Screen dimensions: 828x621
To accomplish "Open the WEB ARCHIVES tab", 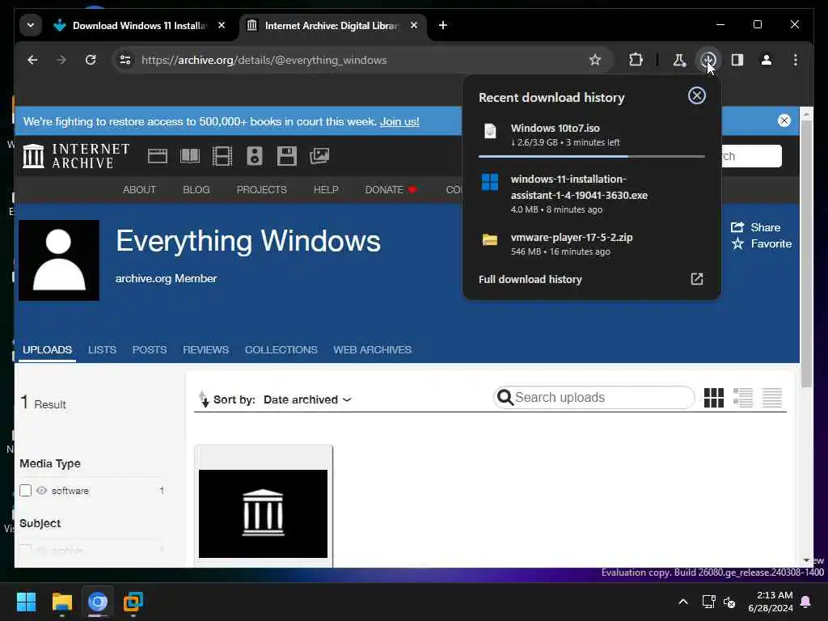I will coord(372,349).
